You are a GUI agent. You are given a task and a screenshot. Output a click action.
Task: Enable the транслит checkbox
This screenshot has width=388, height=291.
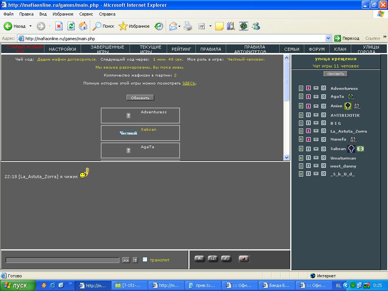pos(145,259)
